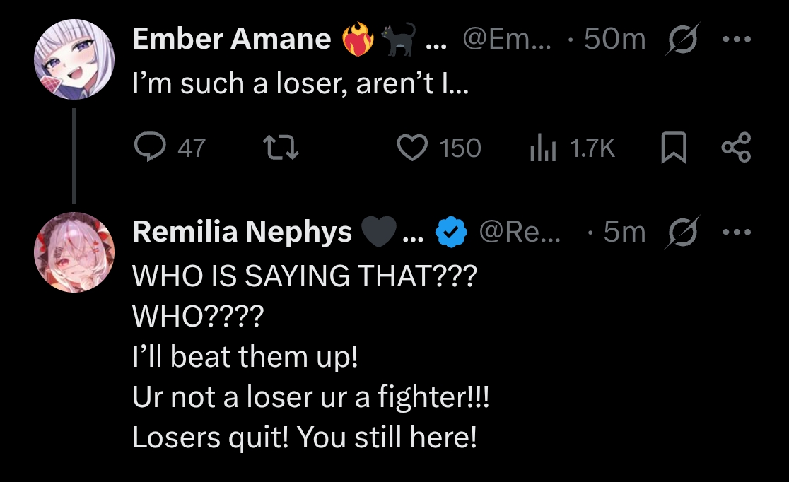The width and height of the screenshot is (789, 482).
Task: Click the 50m timestamp
Action: point(615,40)
